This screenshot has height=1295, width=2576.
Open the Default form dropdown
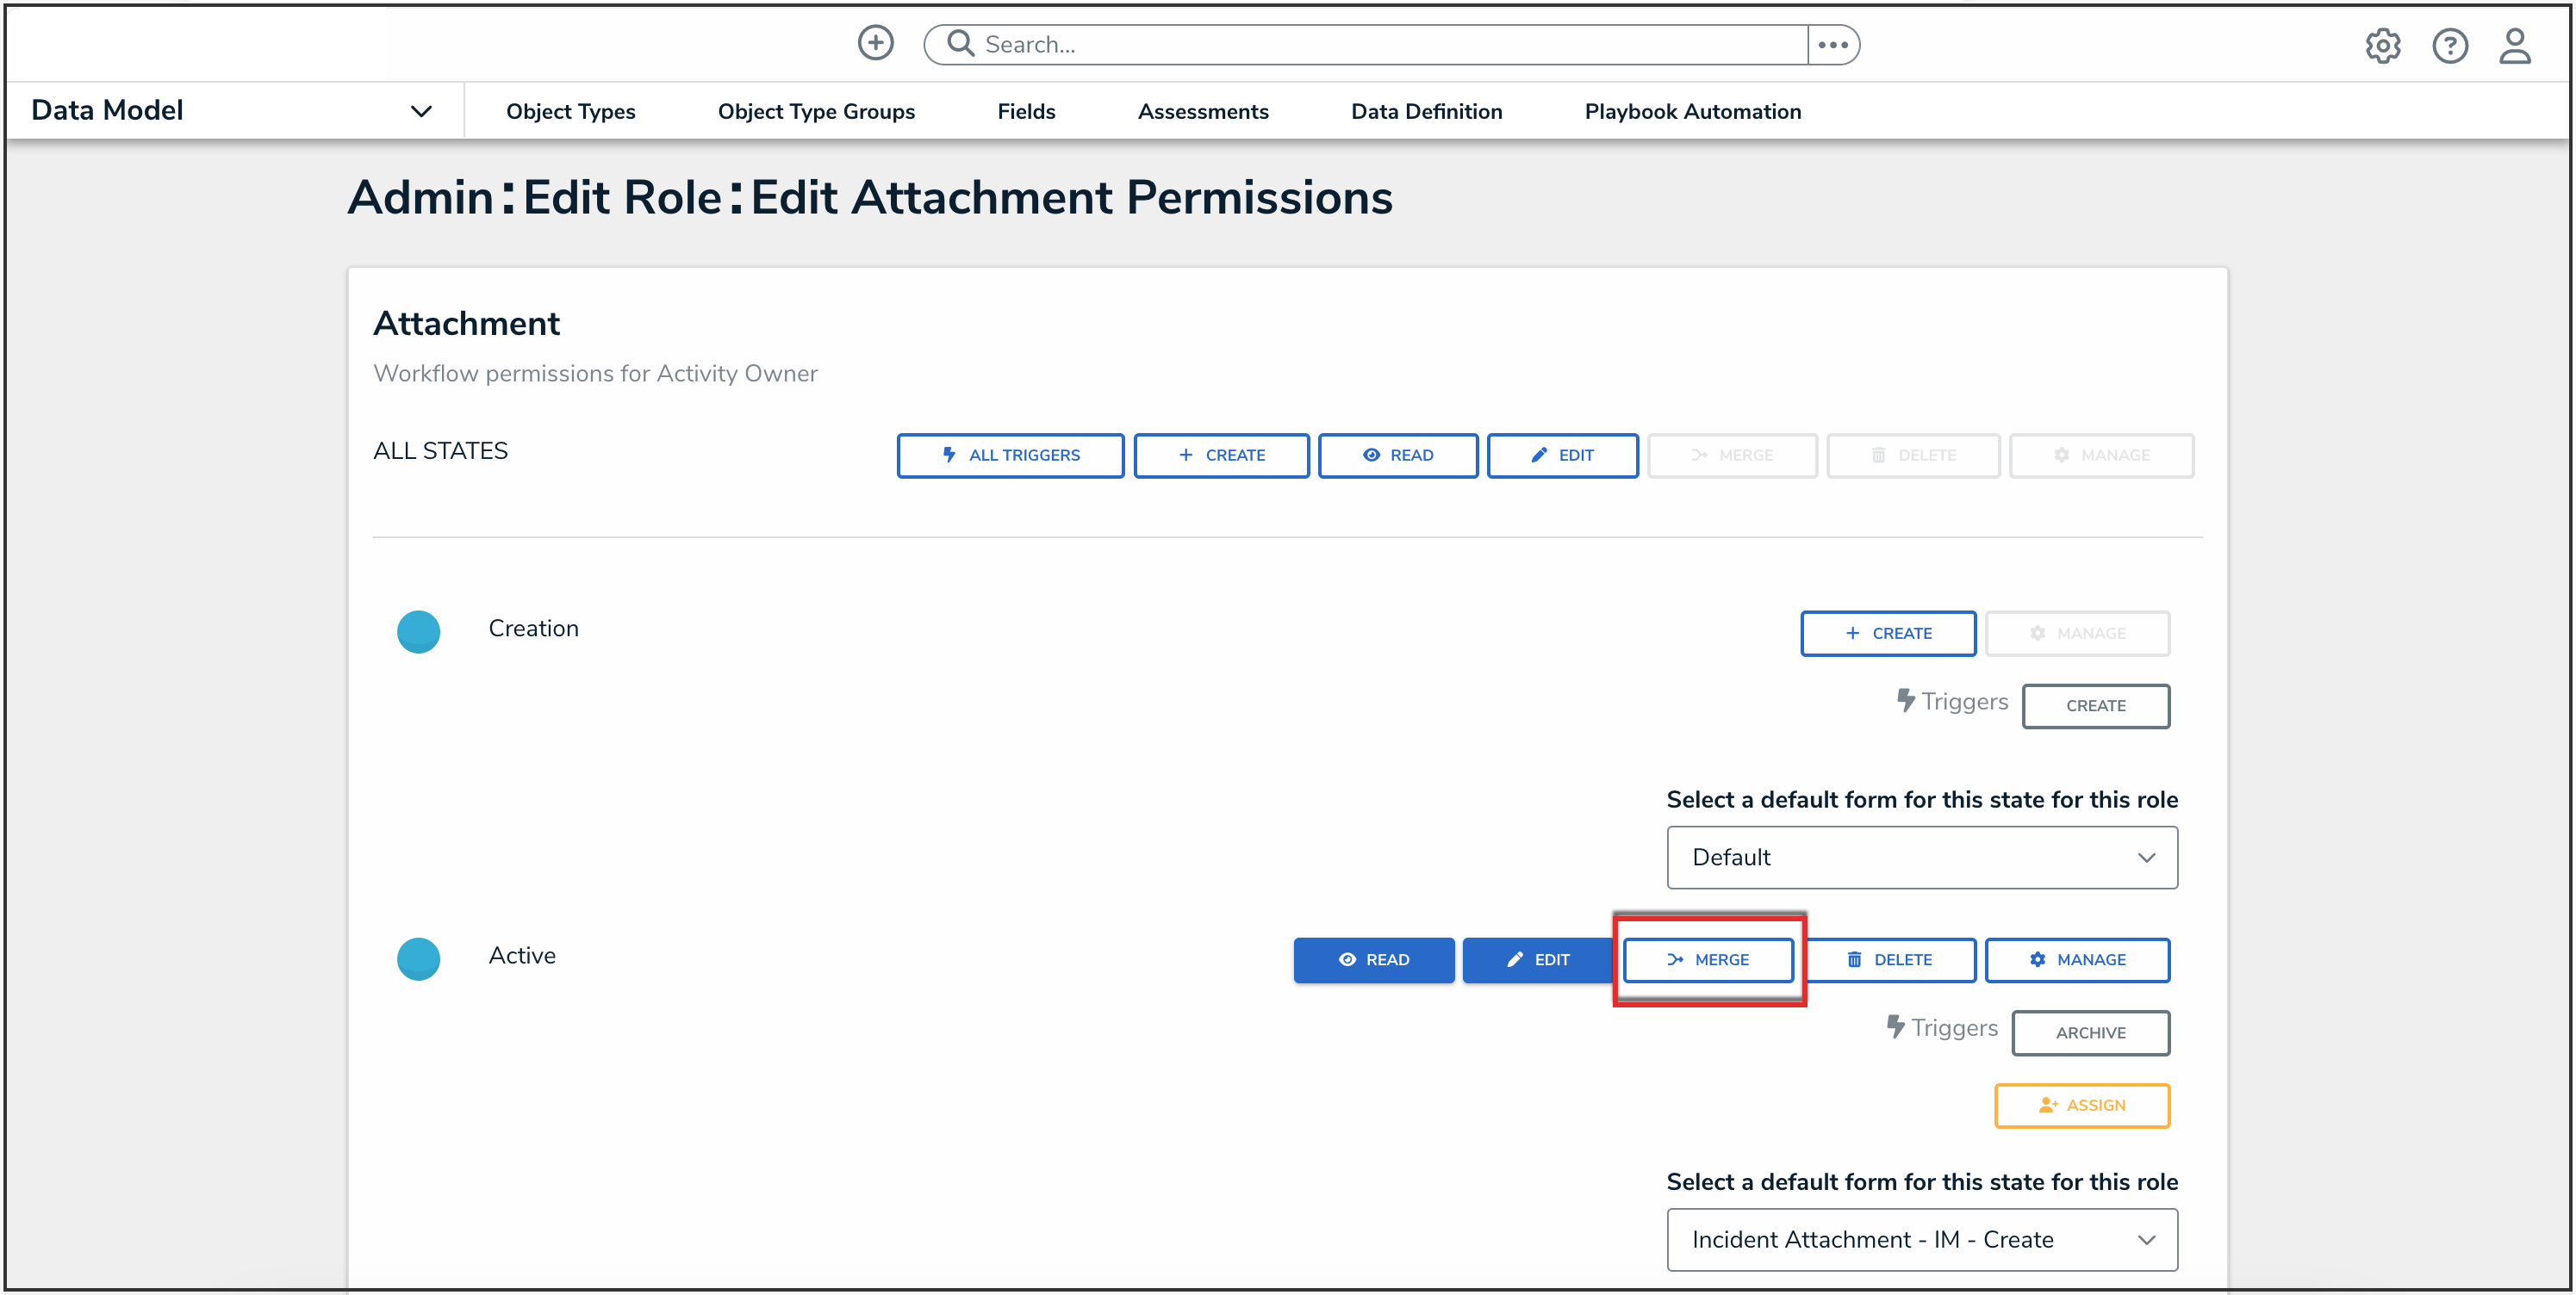tap(1921, 858)
